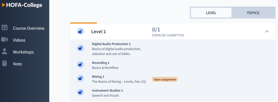Click the Note clipboard icon
The width and height of the screenshot is (278, 102).
[4, 63]
